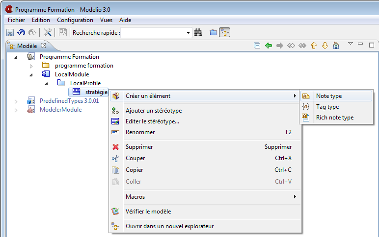Click the yellow up arrow icon
The image size is (379, 237).
[x=314, y=46]
